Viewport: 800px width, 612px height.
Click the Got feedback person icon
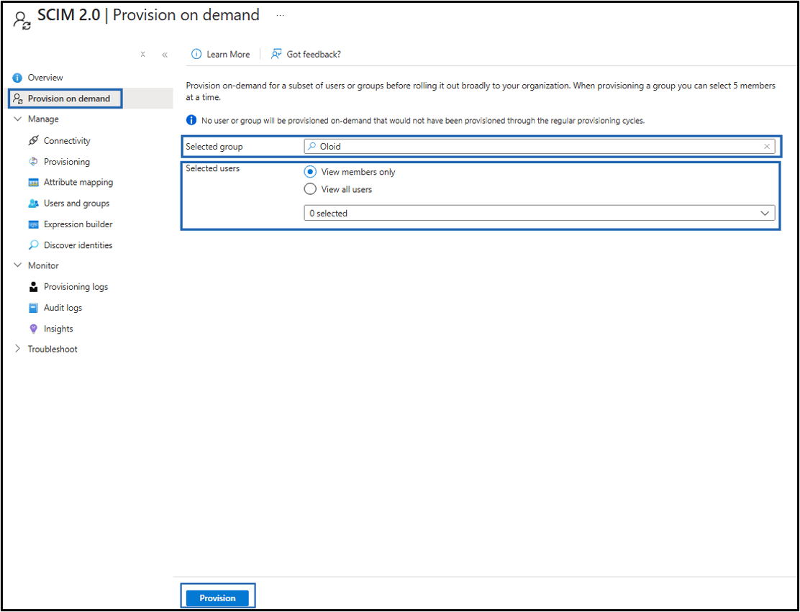[276, 54]
